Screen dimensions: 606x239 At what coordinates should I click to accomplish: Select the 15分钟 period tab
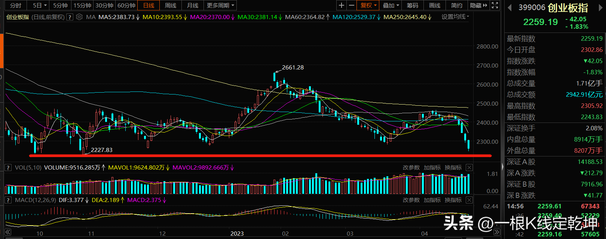(82, 5)
